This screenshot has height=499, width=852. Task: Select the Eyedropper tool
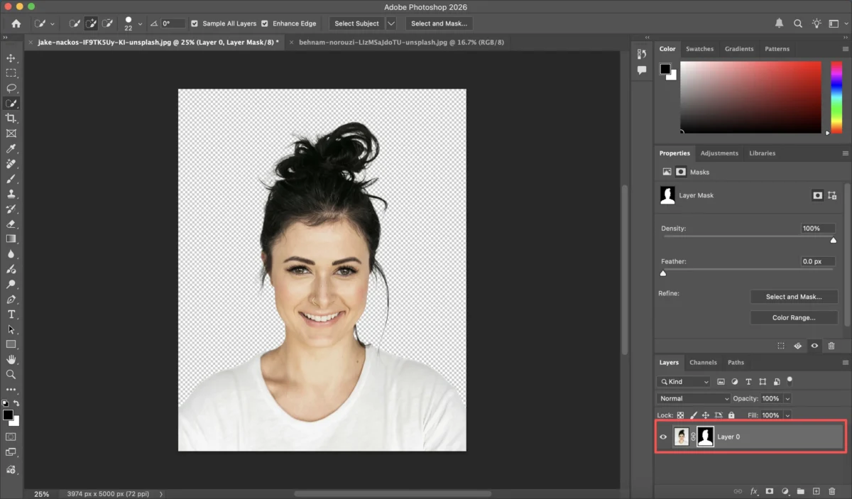pyautogui.click(x=11, y=148)
